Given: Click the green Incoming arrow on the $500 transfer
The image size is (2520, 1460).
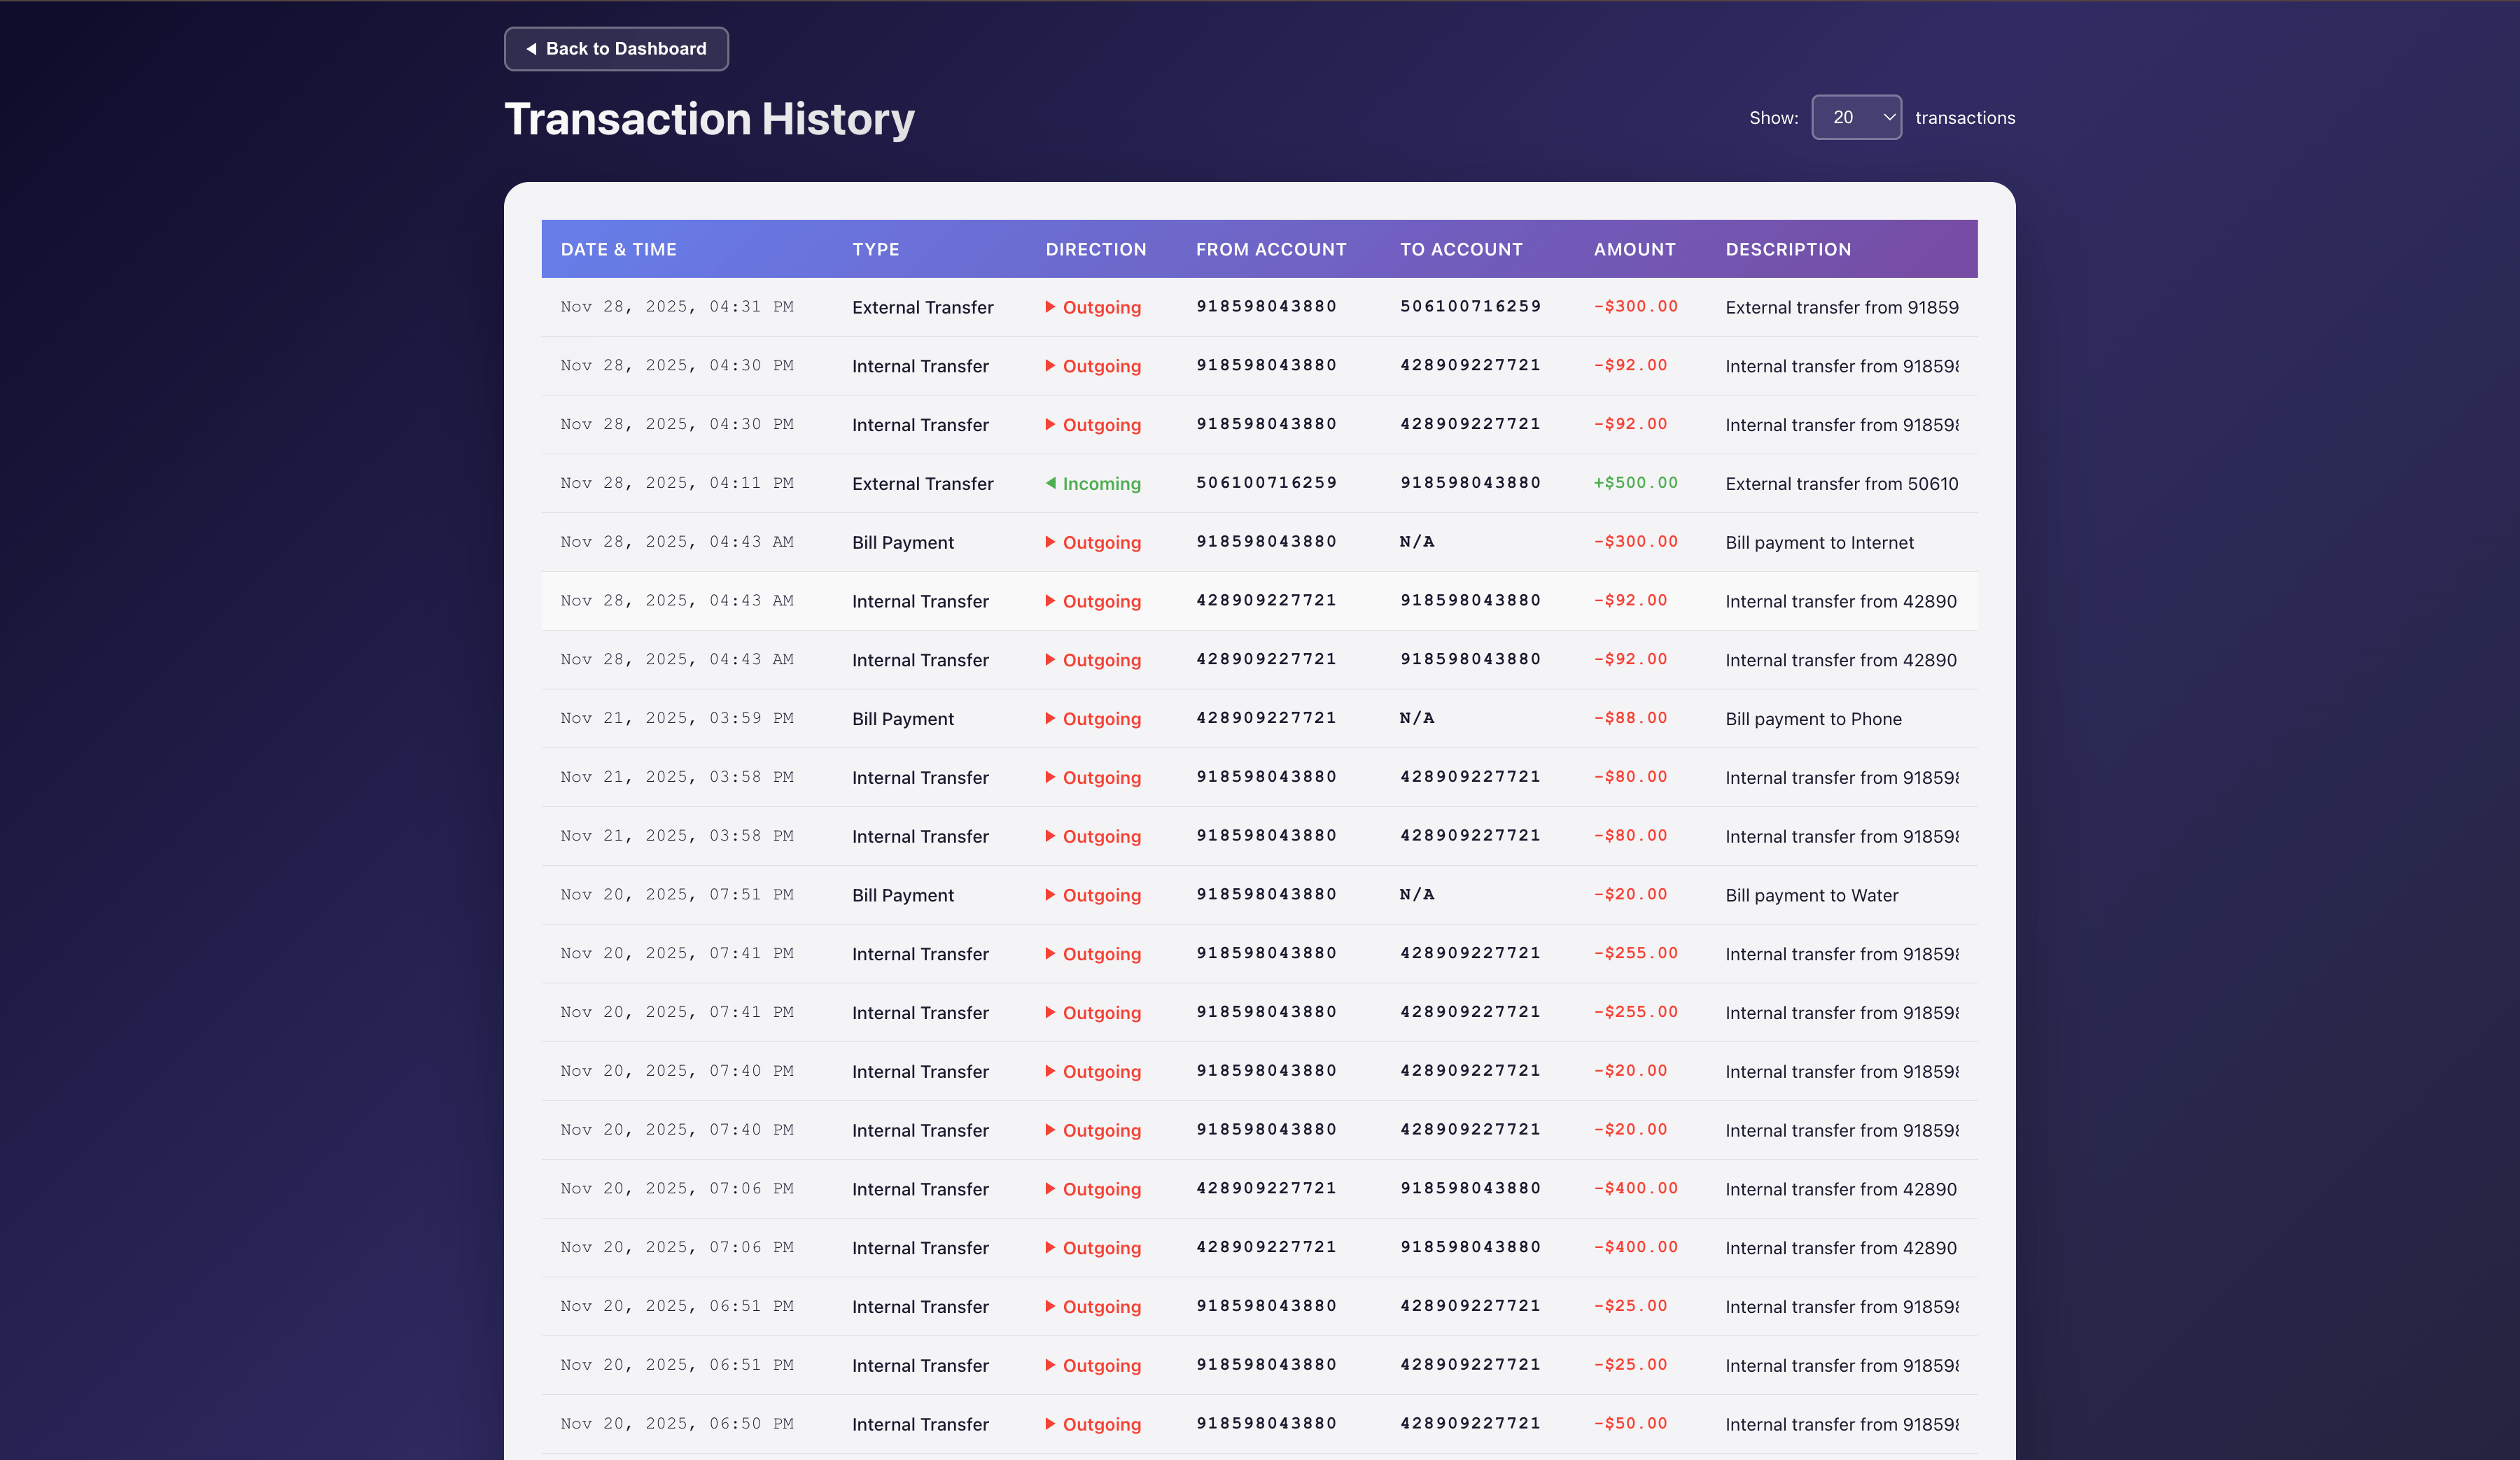Looking at the screenshot, I should click(1051, 483).
